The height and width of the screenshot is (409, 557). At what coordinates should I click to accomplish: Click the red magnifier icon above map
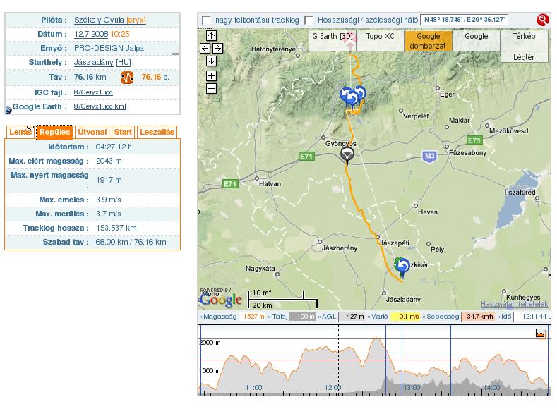pos(542,20)
